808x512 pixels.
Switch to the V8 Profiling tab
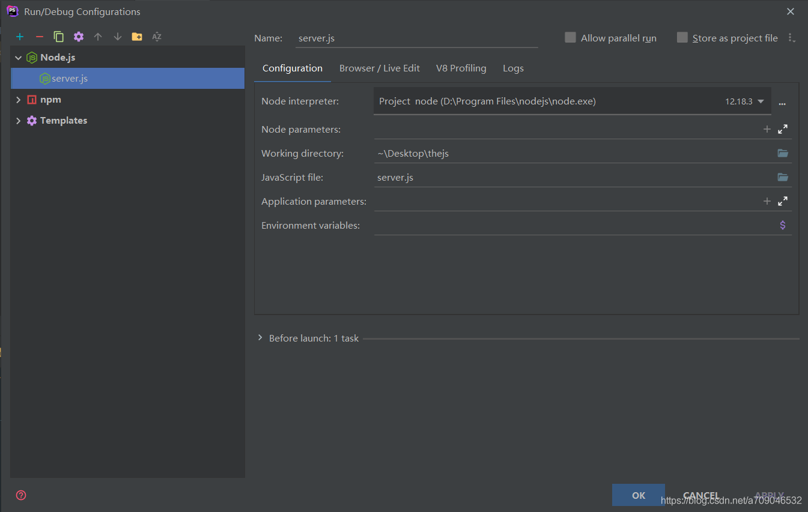(461, 68)
